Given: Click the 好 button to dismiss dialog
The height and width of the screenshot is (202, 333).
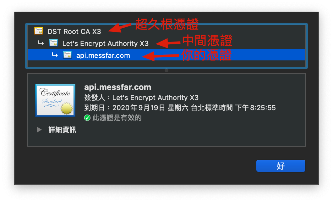Looking at the screenshot, I should point(281,166).
